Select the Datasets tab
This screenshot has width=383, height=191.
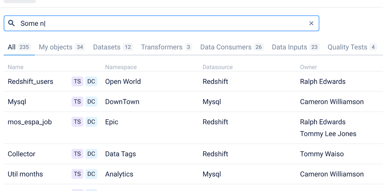[x=113, y=47]
